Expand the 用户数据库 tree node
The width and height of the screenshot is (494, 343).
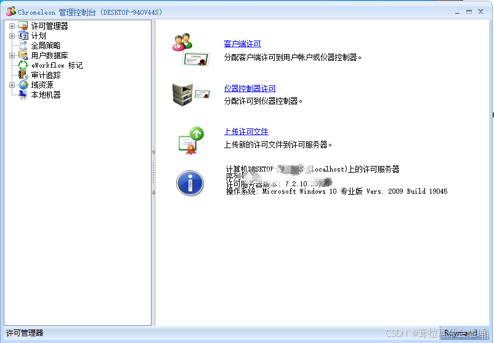tap(12, 56)
